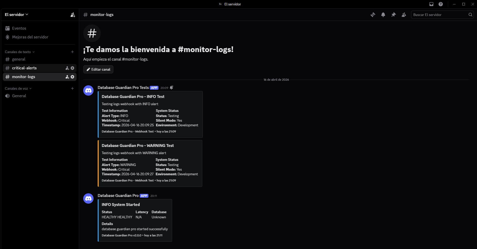Click 'HEALTHY HEALTHY' status value
The height and width of the screenshot is (249, 477).
[x=117, y=217]
